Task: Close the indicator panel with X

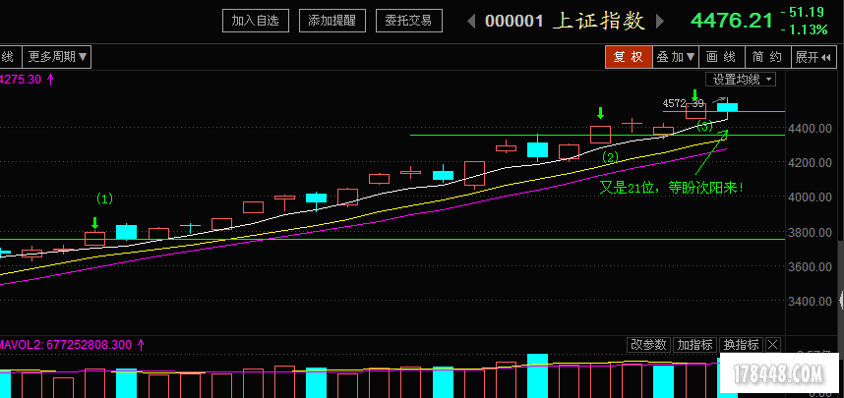Action: tap(772, 345)
